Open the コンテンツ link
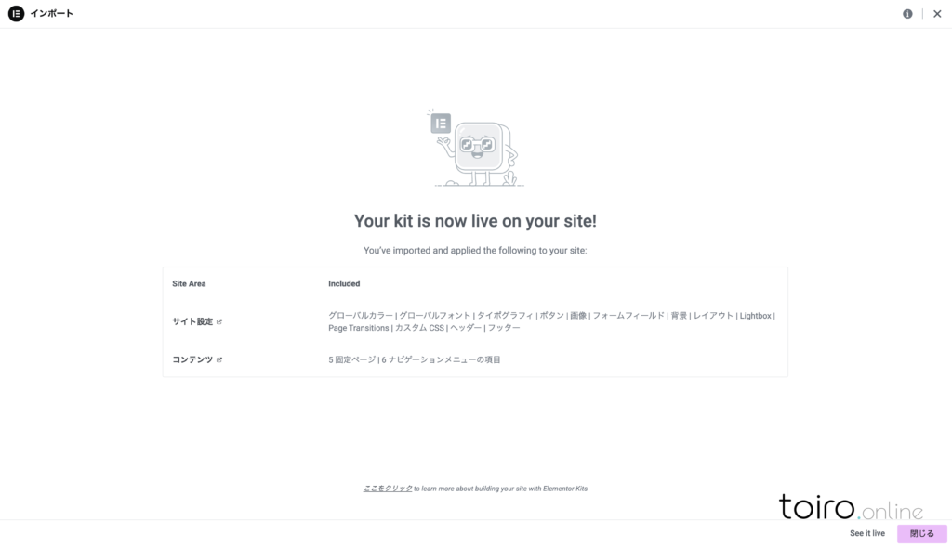 (x=192, y=359)
